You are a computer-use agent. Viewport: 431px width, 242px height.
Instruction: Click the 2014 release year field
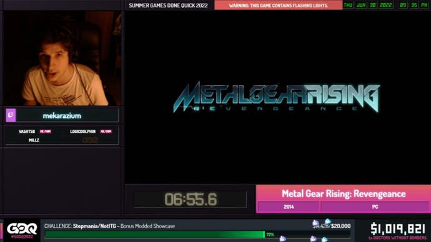pyautogui.click(x=289, y=207)
